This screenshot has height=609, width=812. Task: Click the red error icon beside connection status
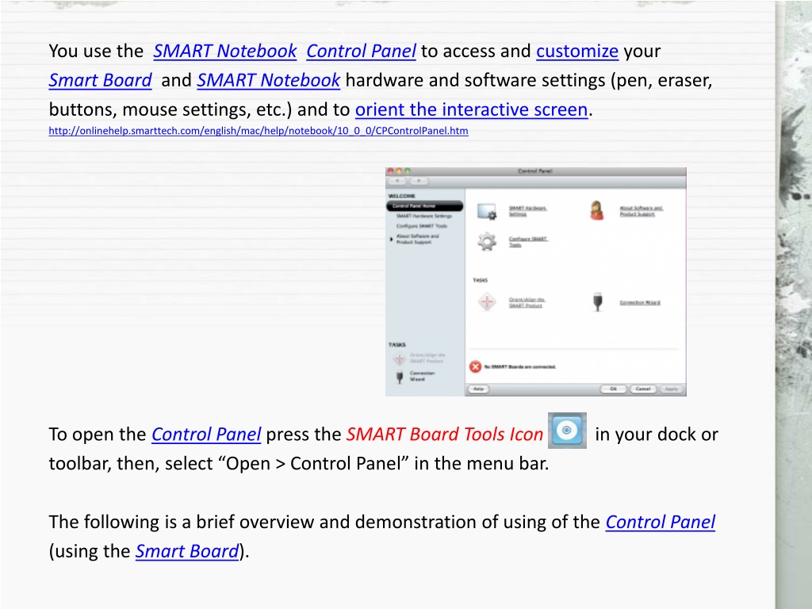click(x=476, y=366)
